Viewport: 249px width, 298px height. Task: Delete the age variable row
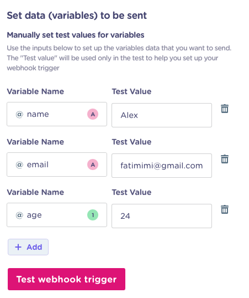pos(225,209)
